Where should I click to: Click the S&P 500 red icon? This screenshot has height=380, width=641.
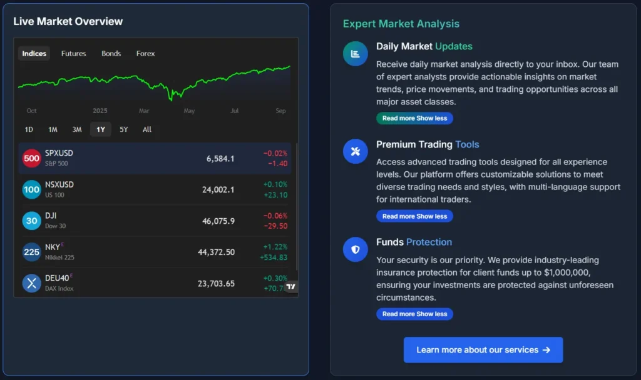click(x=31, y=158)
